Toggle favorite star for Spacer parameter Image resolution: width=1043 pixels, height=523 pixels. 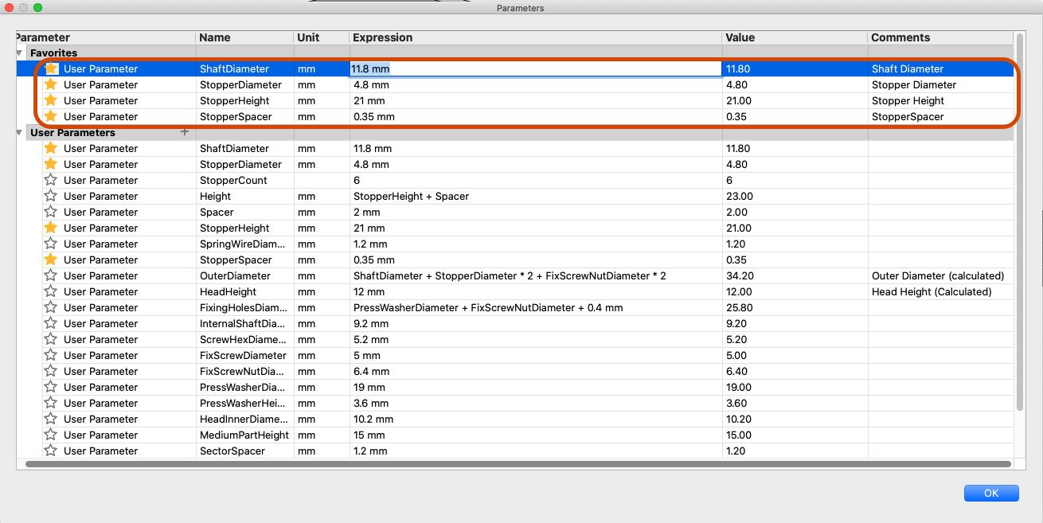coord(51,212)
